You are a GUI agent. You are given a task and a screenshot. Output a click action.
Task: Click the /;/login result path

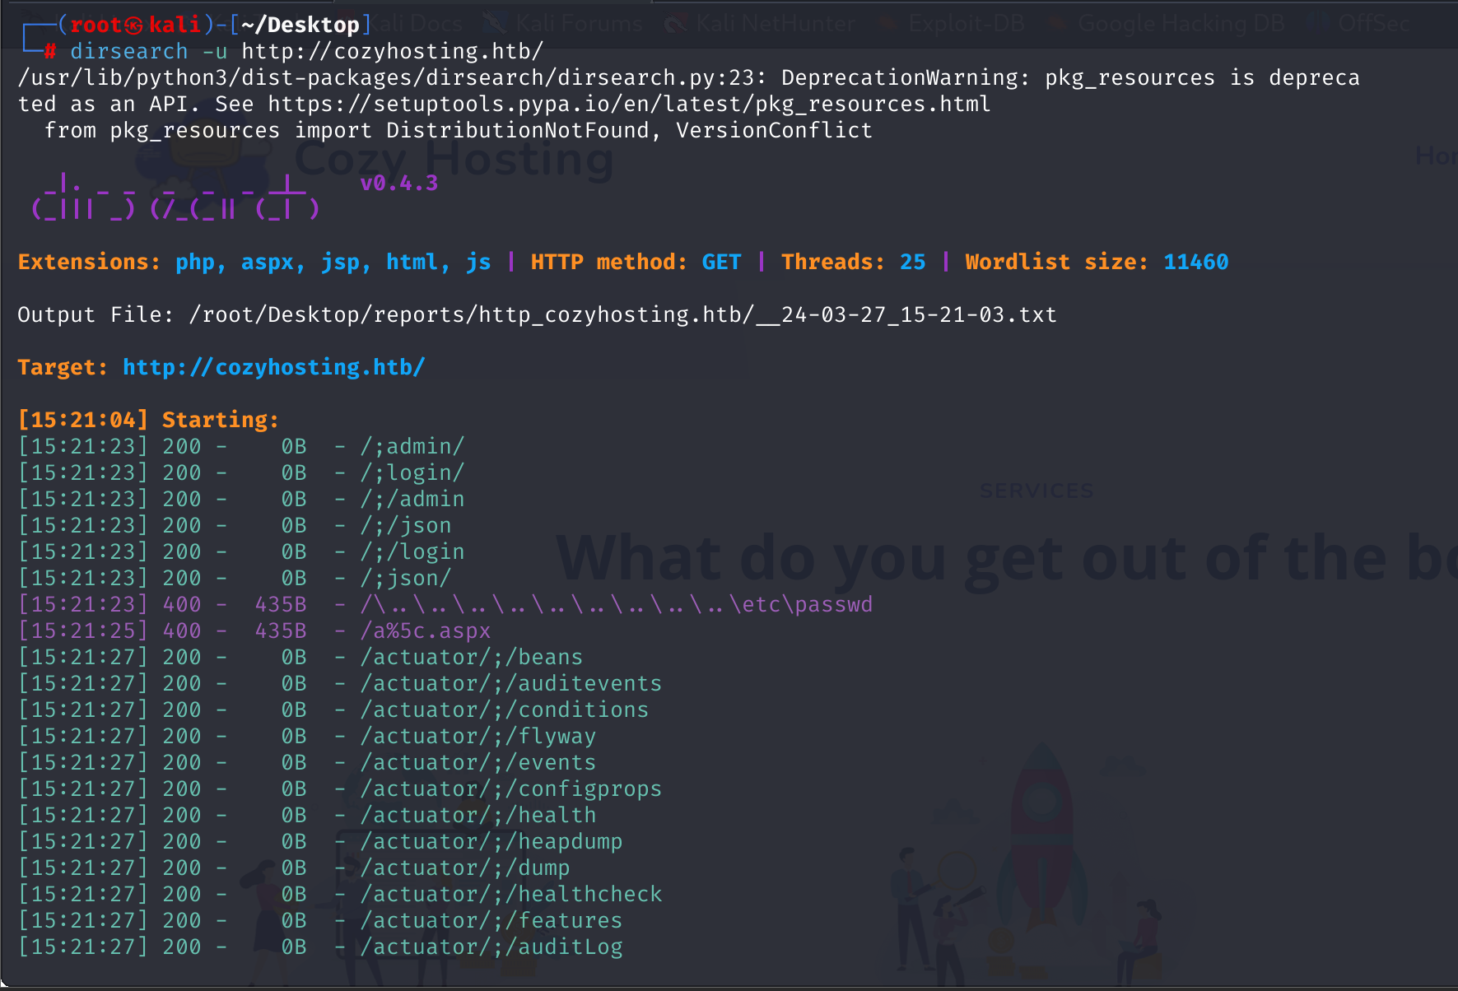[412, 552]
